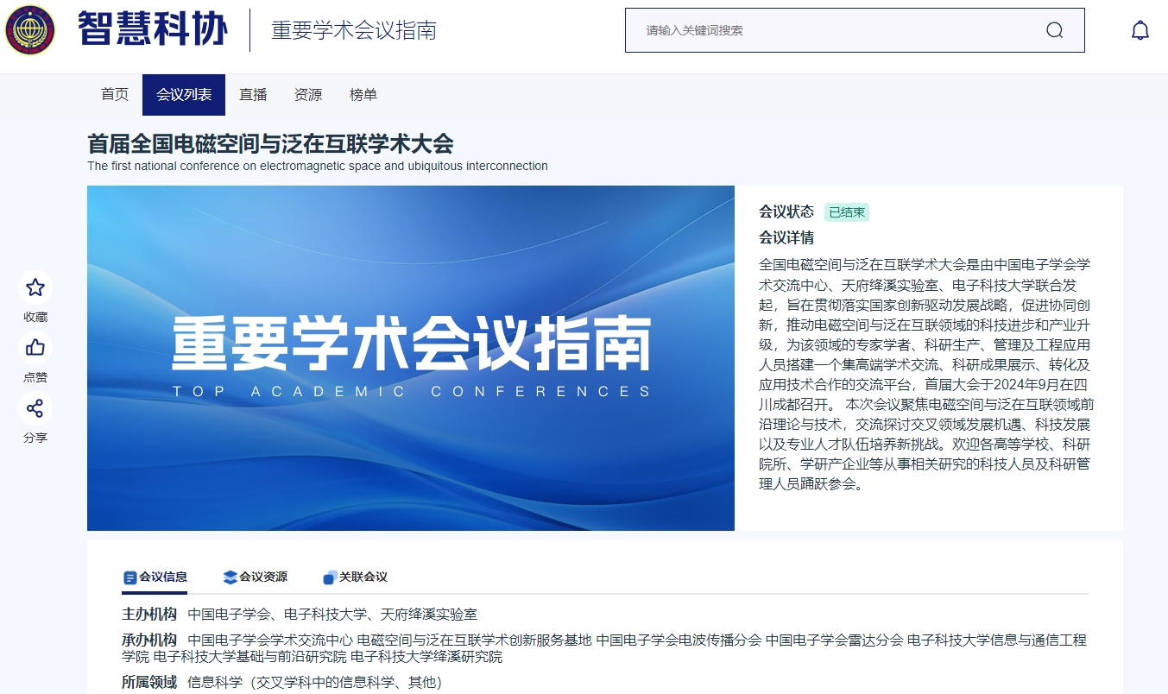The height and width of the screenshot is (694, 1168).
Task: Click the organizer text 中国电子学会、电子科技大学、天府绛溪实验室
Action: [332, 615]
